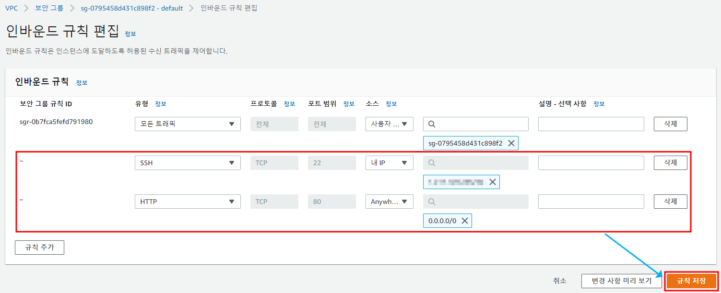Click description field of 모든 트래픽 rule

point(591,124)
